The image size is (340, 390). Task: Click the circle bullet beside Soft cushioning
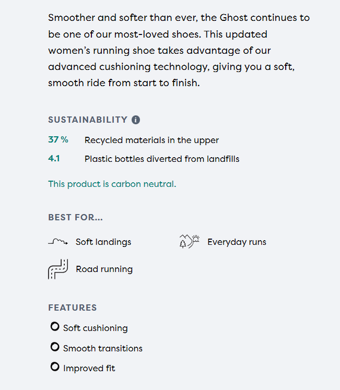click(55, 327)
